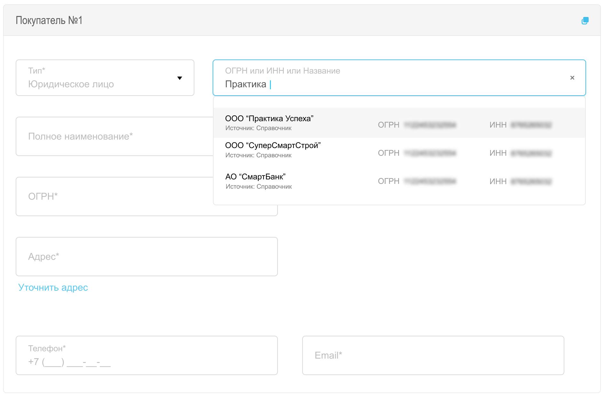Pick АО "СмартБанк" from the list

coord(255,177)
